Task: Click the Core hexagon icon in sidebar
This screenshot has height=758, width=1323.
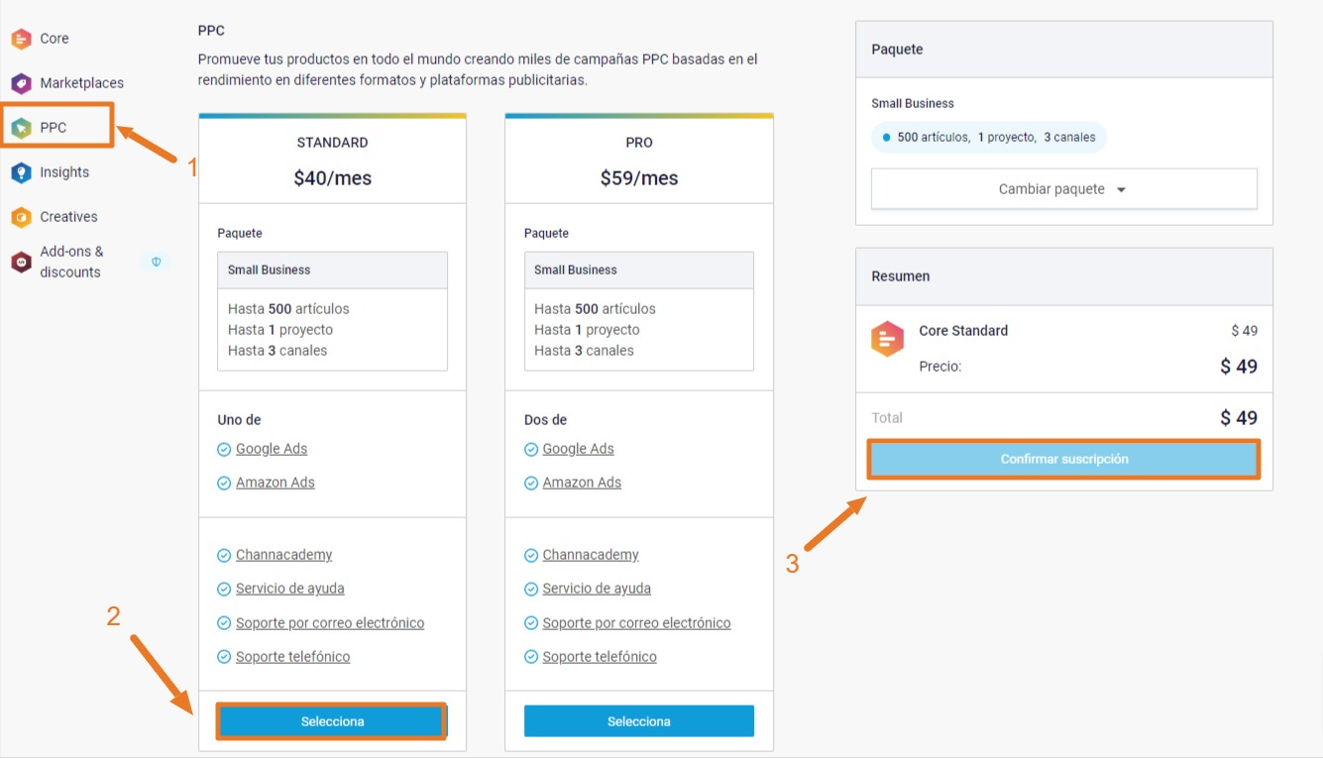Action: pos(21,39)
